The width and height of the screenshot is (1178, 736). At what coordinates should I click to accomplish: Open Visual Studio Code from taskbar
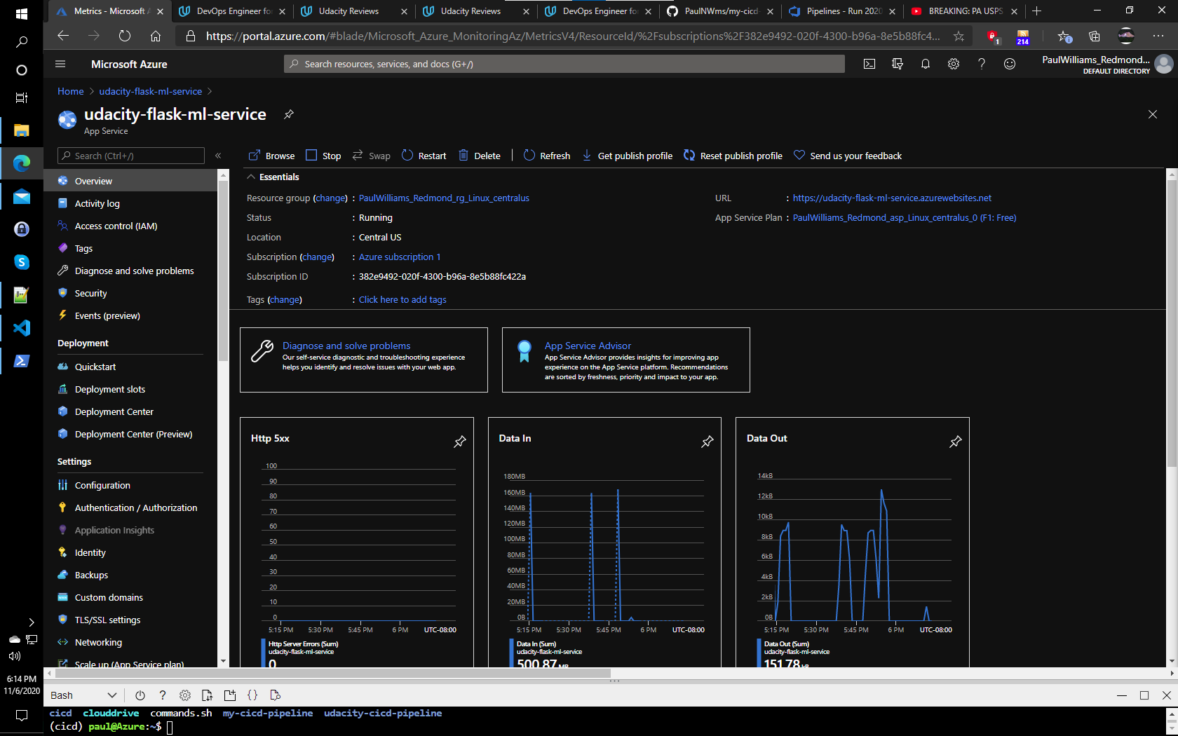[22, 327]
